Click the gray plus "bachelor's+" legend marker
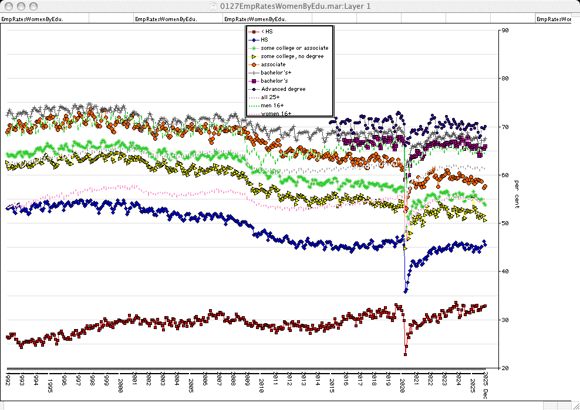580x410 pixels. click(x=253, y=73)
